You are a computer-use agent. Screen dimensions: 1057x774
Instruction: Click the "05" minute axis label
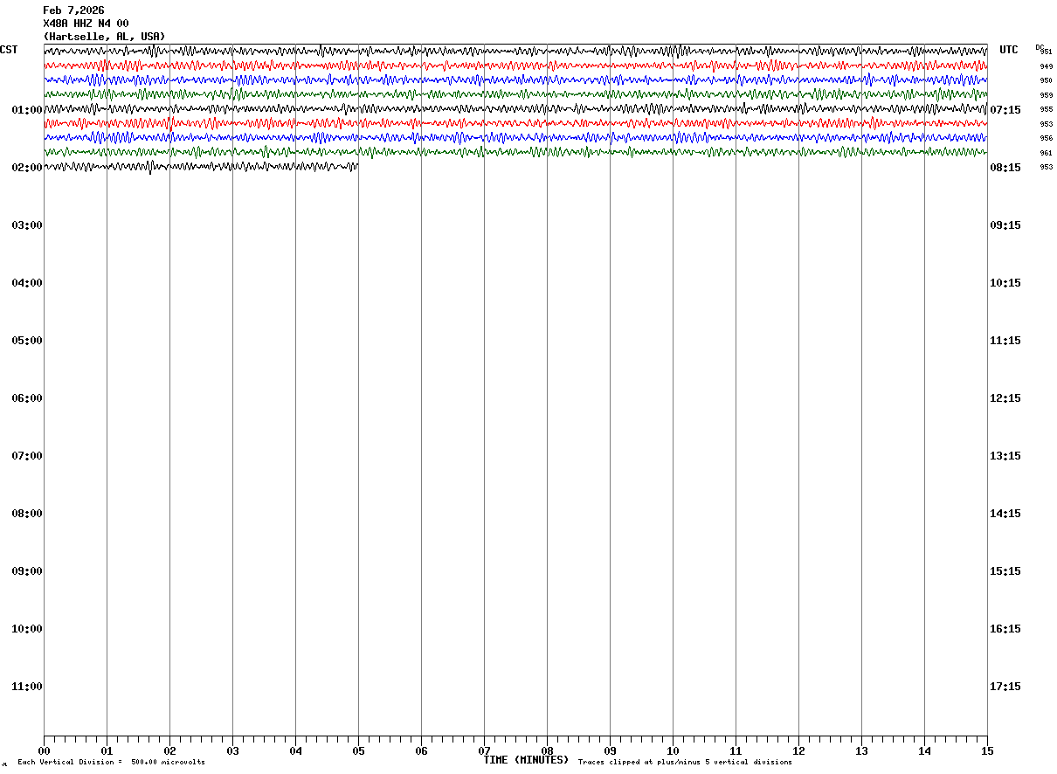[358, 751]
